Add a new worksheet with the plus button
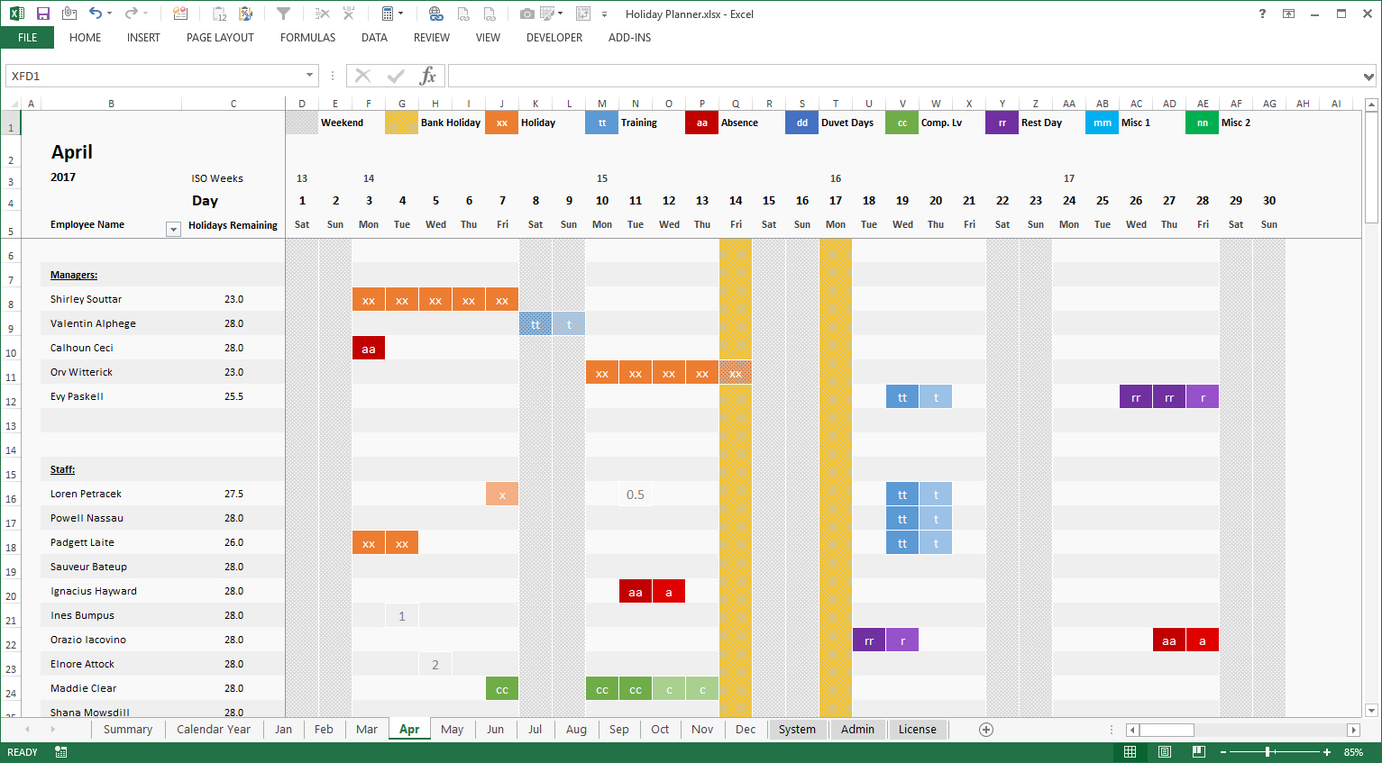Screen dimensions: 1382x763 pos(986,730)
